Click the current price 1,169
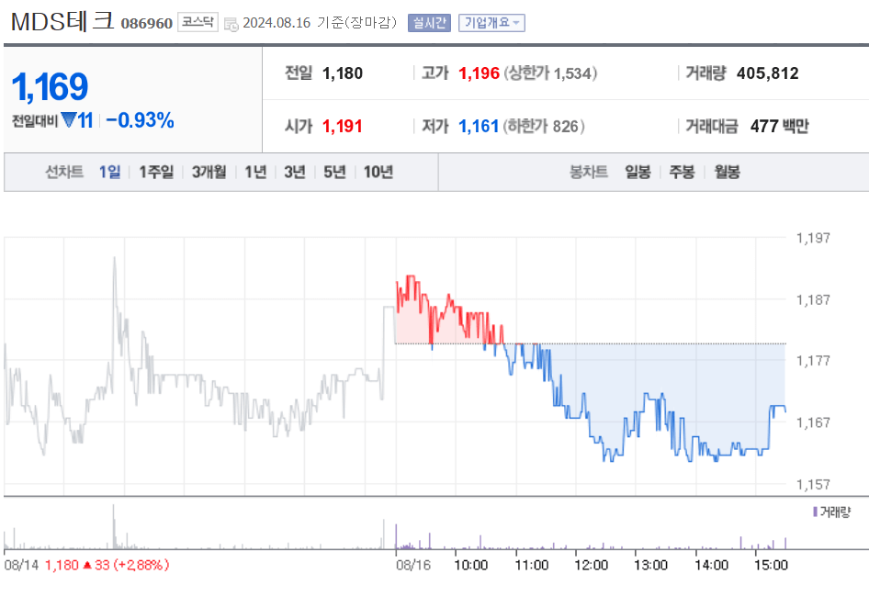This screenshot has height=596, width=869. [50, 87]
